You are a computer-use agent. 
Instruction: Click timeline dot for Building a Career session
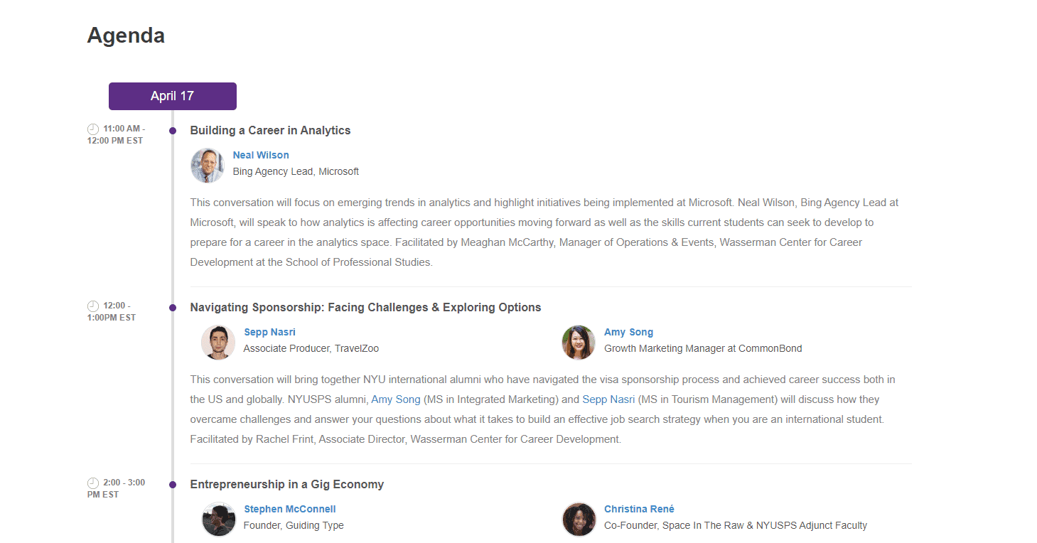click(x=173, y=130)
